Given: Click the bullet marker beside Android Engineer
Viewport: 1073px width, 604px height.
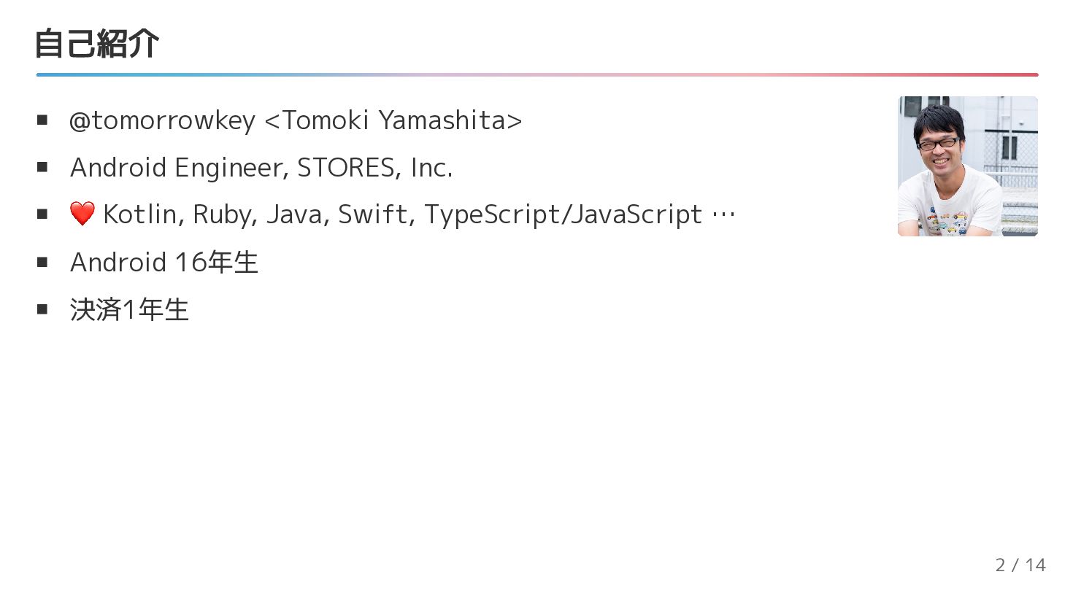Looking at the screenshot, I should pyautogui.click(x=42, y=168).
